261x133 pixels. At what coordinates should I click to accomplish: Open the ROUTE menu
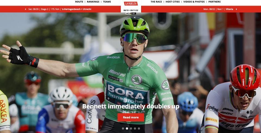point(79,2)
